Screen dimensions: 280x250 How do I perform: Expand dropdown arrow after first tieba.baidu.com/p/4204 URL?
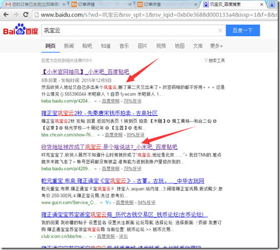96,101
